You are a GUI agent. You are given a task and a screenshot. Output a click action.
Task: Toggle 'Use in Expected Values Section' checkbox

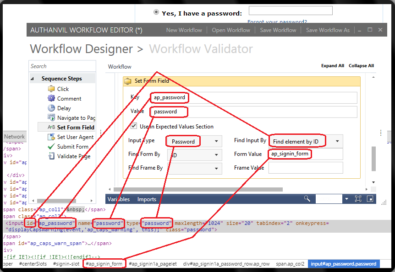click(134, 126)
